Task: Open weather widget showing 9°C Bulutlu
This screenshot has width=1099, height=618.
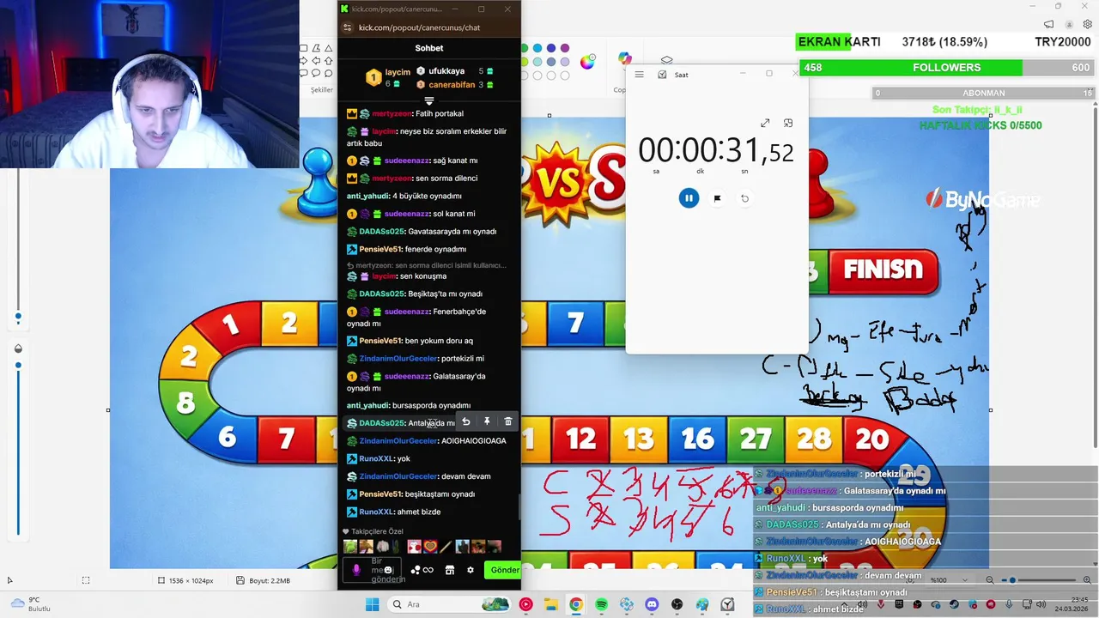Action: point(31,604)
